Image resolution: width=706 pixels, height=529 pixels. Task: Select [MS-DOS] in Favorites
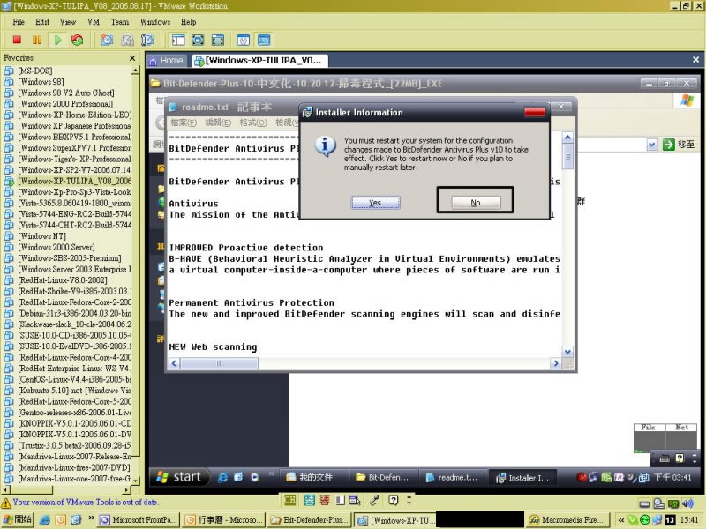coord(34,71)
